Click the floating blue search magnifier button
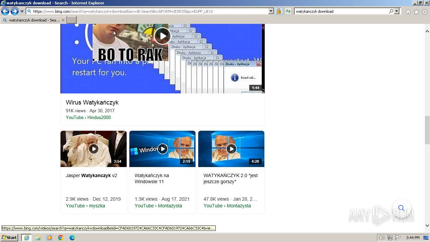430x242 pixels. pos(401,208)
